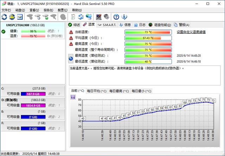Screen dimensions: 225x156
Task: Click the 40 °C lowest temperature bar
Action: coord(148,62)
